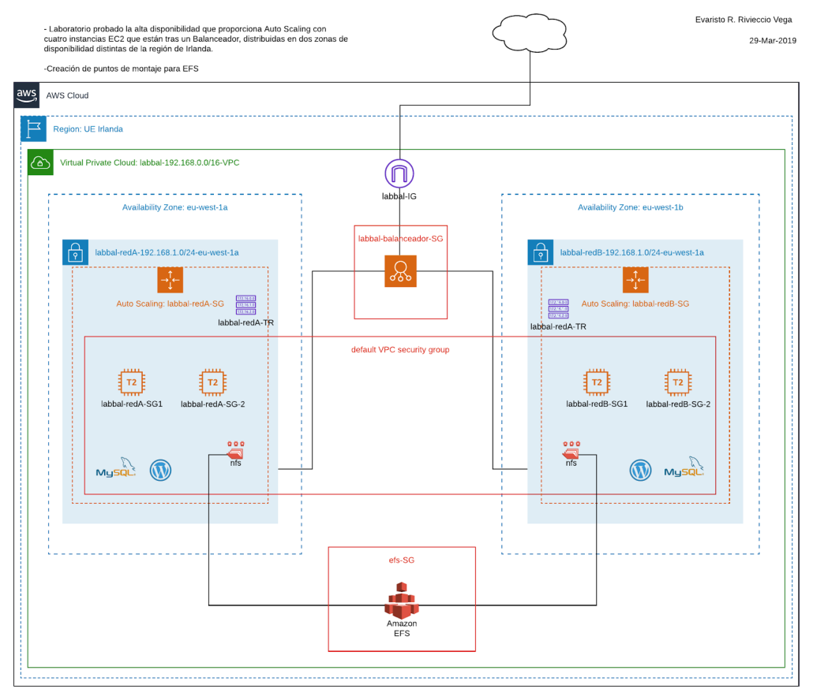Click the load balancer icon in labbal-balanceador-SG

399,270
